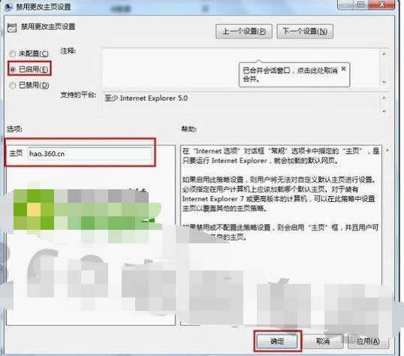Confirm with the 确定 button
This screenshot has height=356, width=404.
click(x=277, y=341)
